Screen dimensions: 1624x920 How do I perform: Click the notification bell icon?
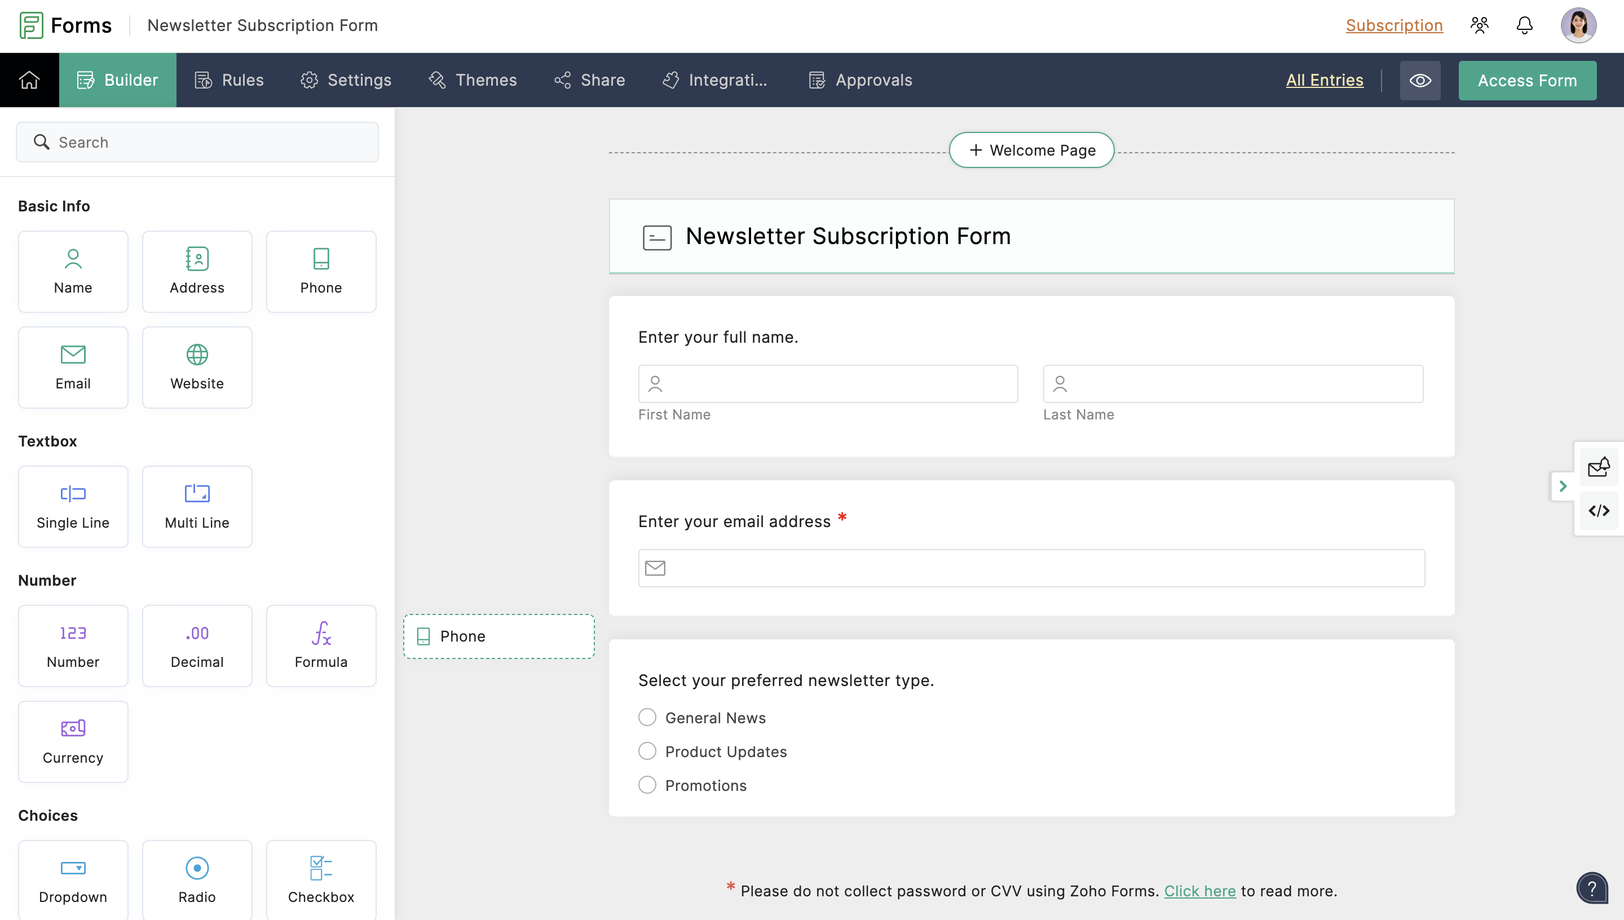pos(1524,26)
